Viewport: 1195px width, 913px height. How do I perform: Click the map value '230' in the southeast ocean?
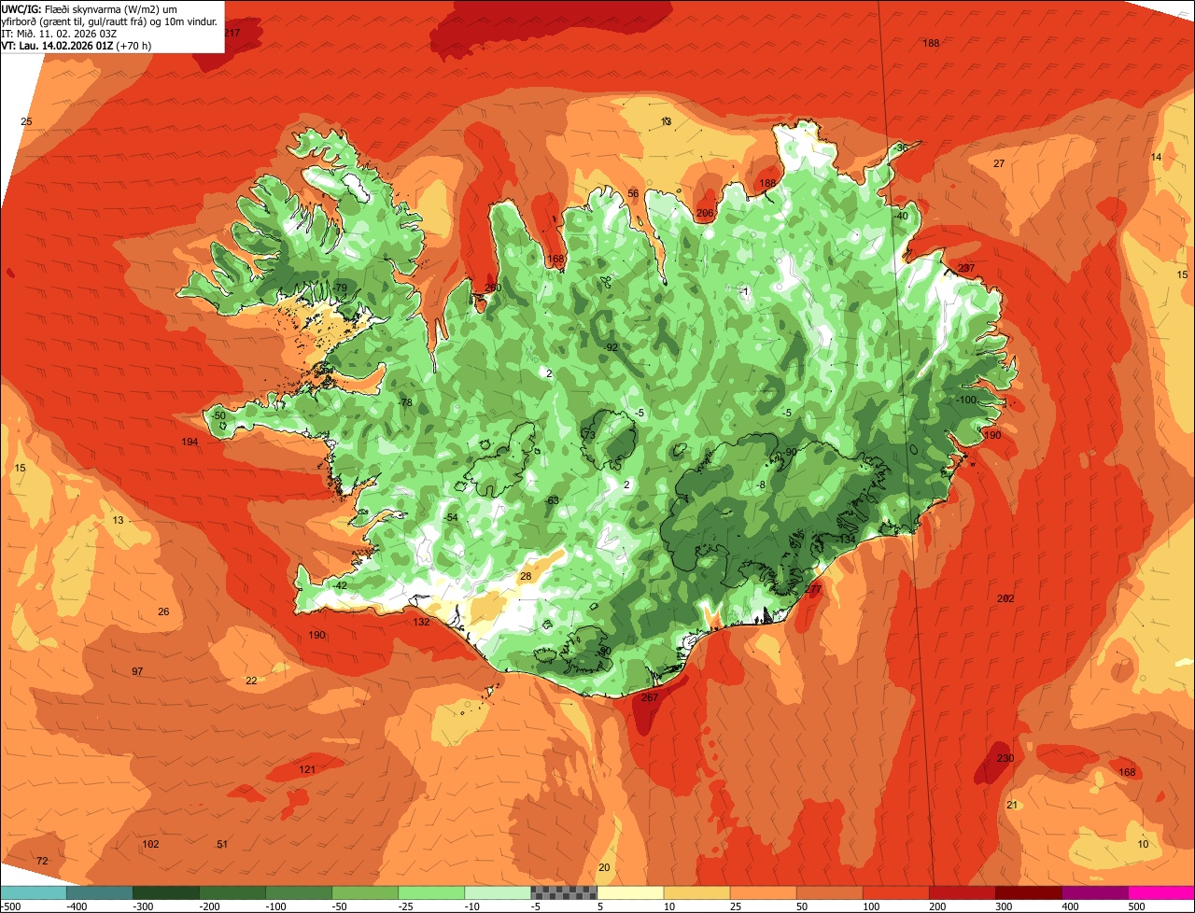coord(1005,758)
